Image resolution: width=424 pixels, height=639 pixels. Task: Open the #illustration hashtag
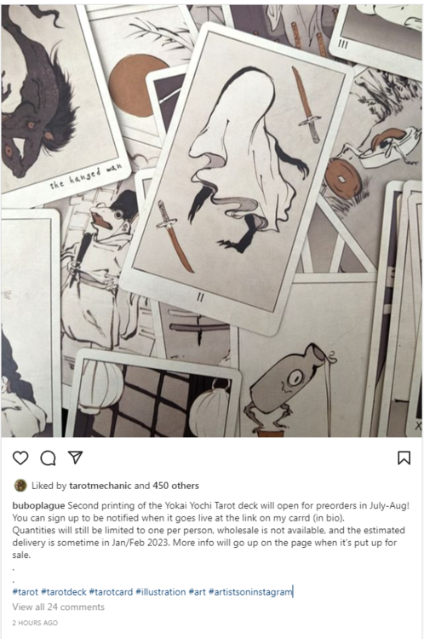point(161,592)
